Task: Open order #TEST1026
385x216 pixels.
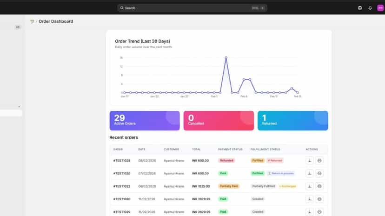Action: pos(122,173)
